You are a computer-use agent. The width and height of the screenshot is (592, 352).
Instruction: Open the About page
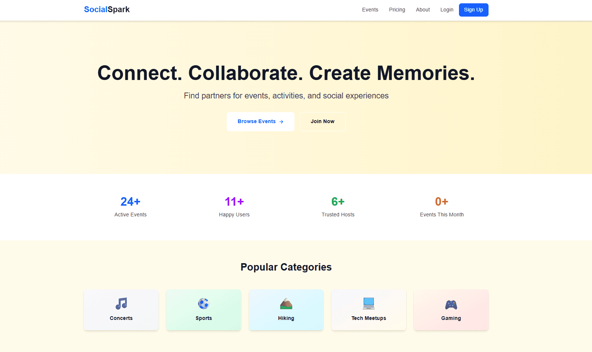point(423,10)
